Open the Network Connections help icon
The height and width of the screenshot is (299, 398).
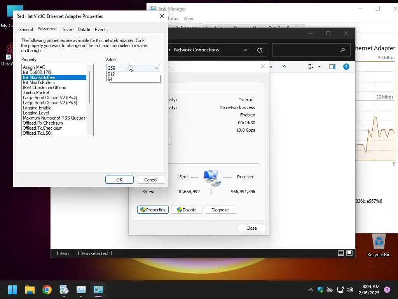point(346,67)
